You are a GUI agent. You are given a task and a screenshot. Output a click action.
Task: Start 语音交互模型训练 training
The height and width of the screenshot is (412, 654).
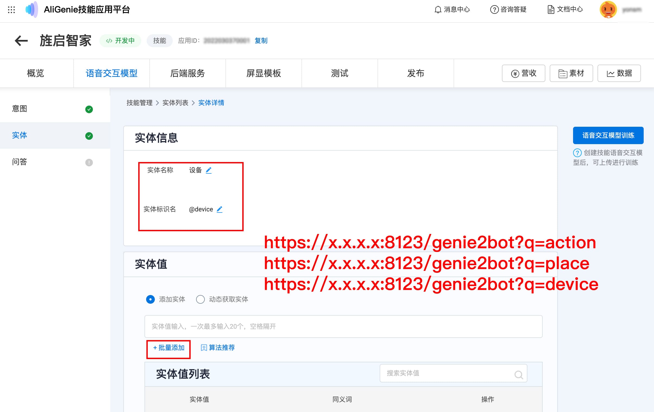(x=608, y=135)
